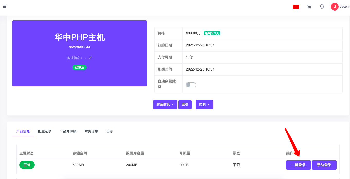Click the red J user avatar
Viewport: 350px width, 179px height.
coord(335,7)
